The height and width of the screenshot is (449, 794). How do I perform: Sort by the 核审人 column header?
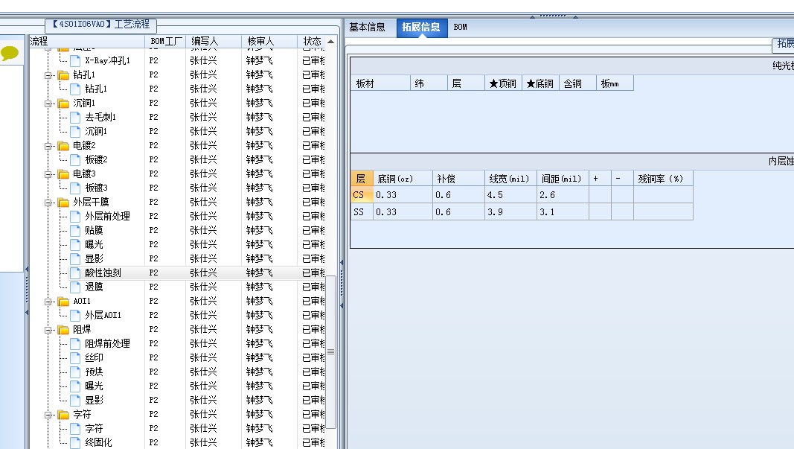click(269, 42)
